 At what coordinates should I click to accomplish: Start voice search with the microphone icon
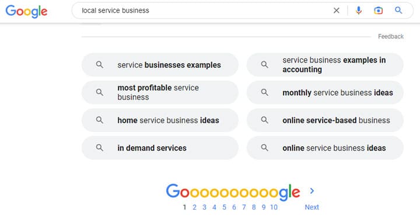pyautogui.click(x=358, y=11)
